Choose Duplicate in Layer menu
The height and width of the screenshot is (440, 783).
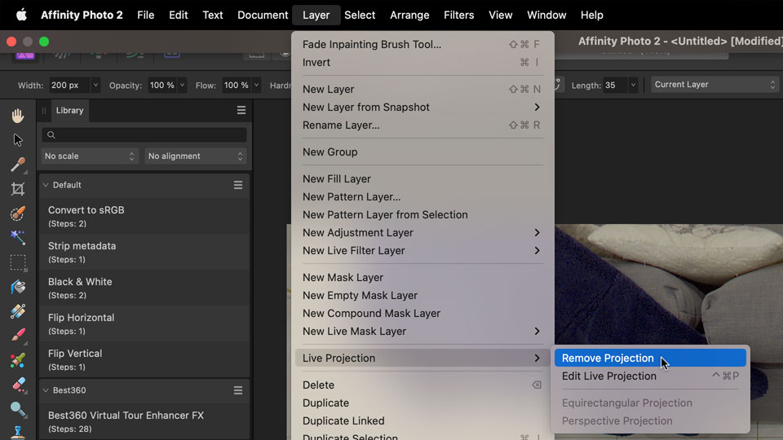pos(422,403)
